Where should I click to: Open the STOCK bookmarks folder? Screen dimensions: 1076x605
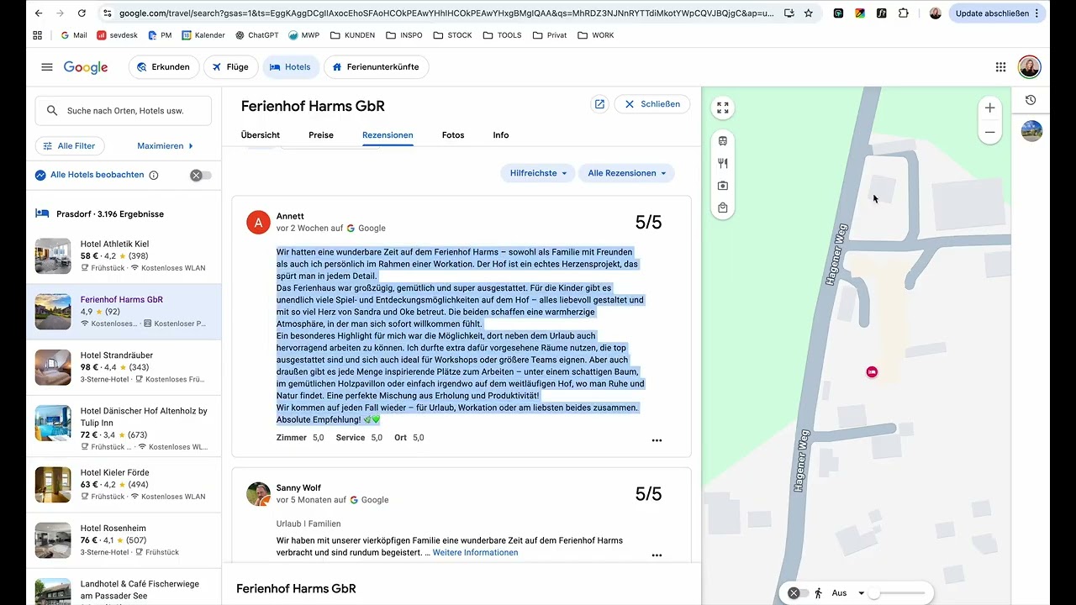click(x=453, y=35)
